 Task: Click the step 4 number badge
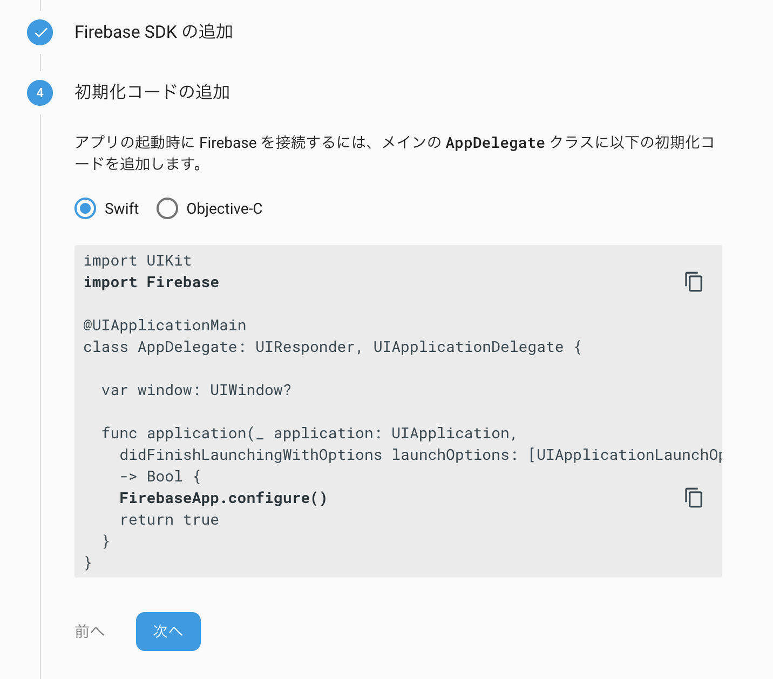pyautogui.click(x=40, y=93)
